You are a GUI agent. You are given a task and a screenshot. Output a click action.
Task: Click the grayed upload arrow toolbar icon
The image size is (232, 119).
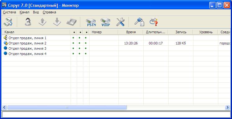43,22
